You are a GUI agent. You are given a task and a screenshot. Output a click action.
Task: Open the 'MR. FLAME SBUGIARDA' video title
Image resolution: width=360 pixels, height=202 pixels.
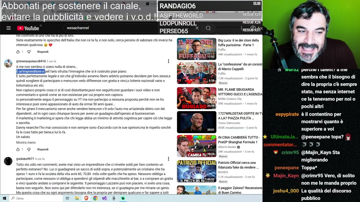pyautogui.click(x=240, y=92)
